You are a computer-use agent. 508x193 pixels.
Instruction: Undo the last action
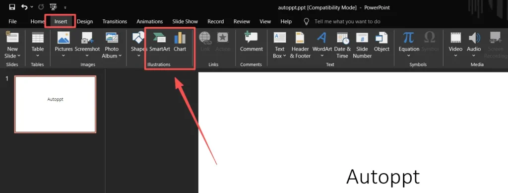pyautogui.click(x=24, y=7)
